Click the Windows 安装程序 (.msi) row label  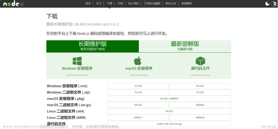coord(67,86)
